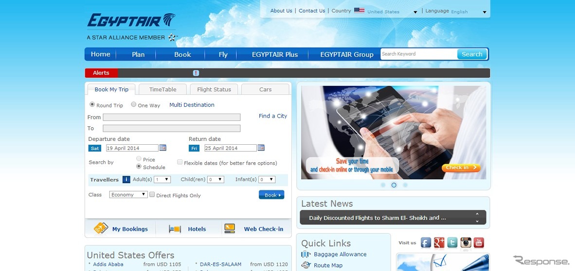Viewport: 575px width, 271px height.
Task: Click the Search button
Action: click(x=472, y=54)
